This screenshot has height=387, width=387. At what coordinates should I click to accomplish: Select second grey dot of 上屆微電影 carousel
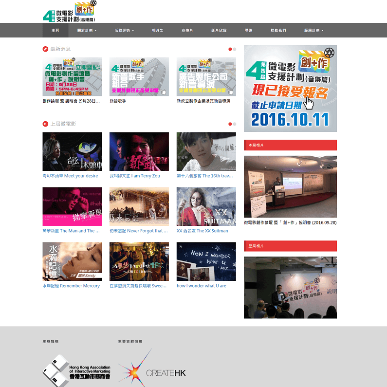235,124
